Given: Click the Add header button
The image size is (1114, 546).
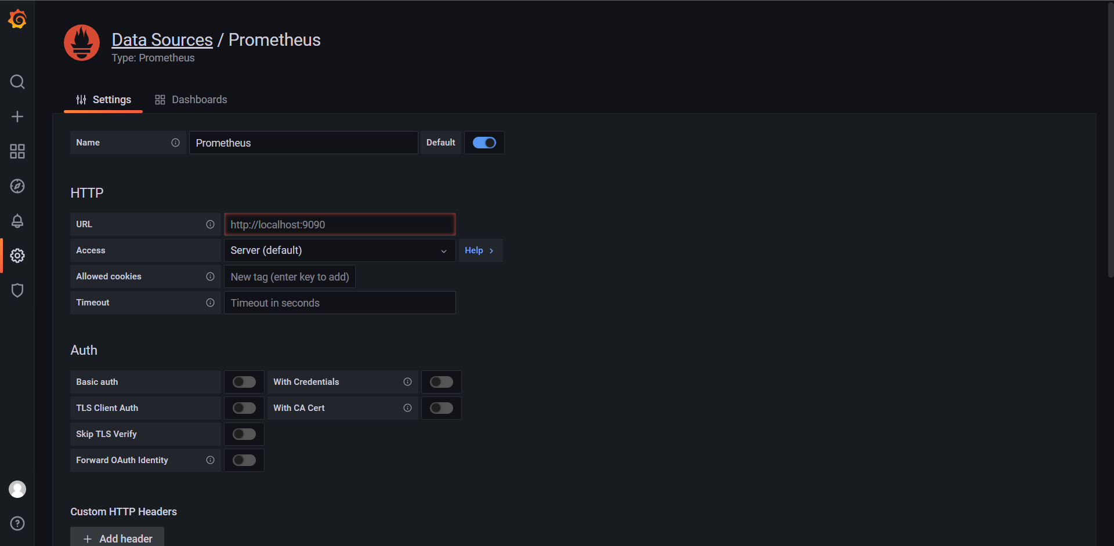Looking at the screenshot, I should [x=117, y=538].
